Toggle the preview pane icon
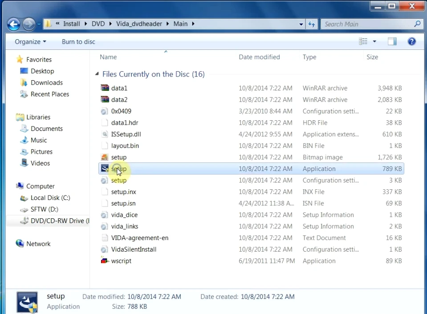 tap(392, 41)
